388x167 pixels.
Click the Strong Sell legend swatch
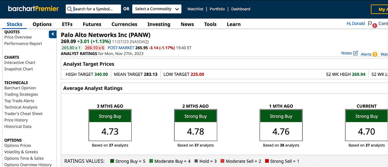(x=267, y=161)
